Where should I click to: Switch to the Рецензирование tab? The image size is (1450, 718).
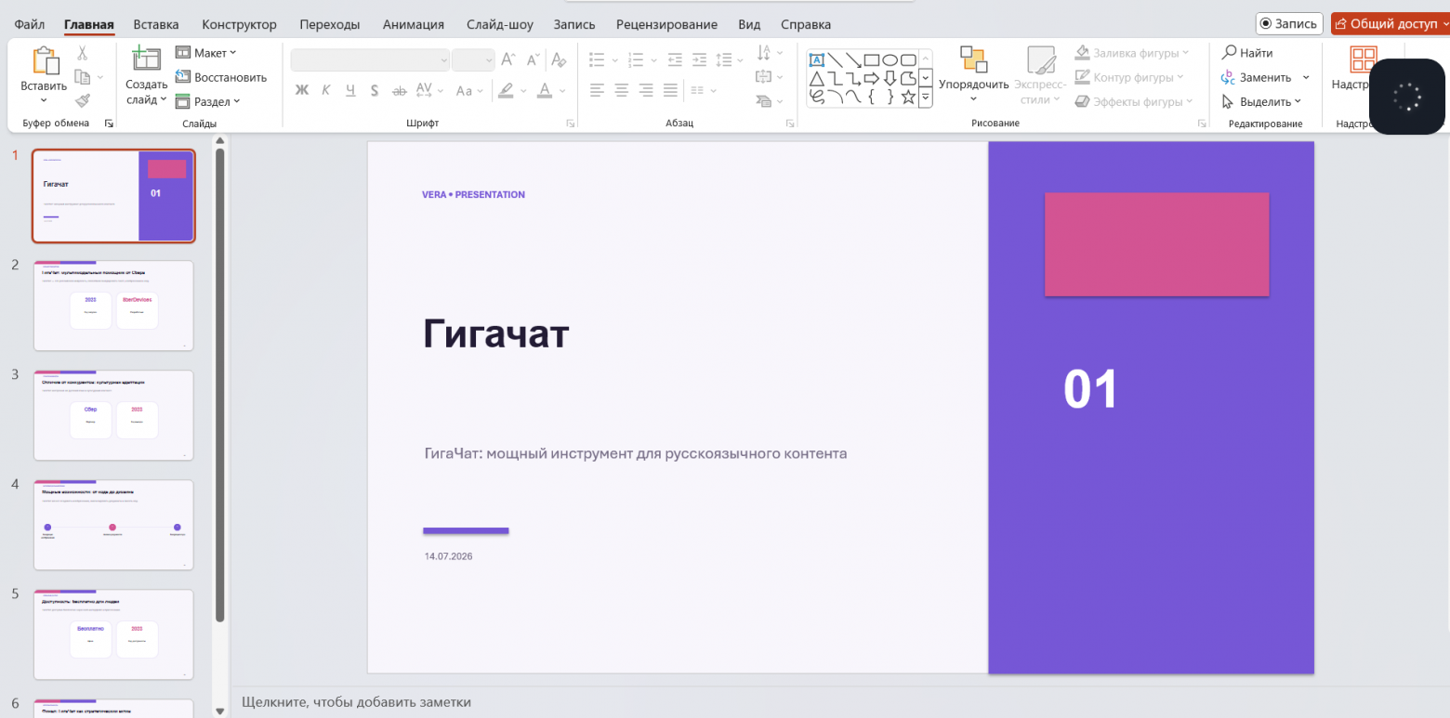[x=666, y=24]
